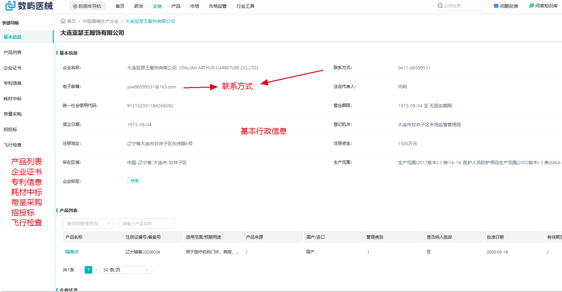Open the 企业 top menu item

(x=157, y=6)
